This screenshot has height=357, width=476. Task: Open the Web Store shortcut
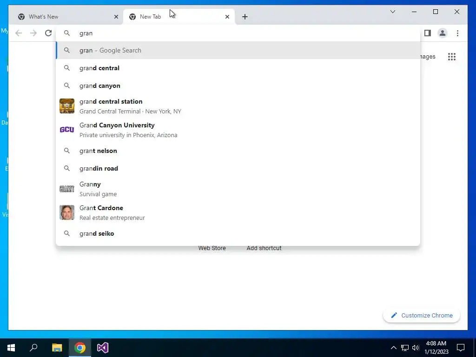tap(212, 248)
